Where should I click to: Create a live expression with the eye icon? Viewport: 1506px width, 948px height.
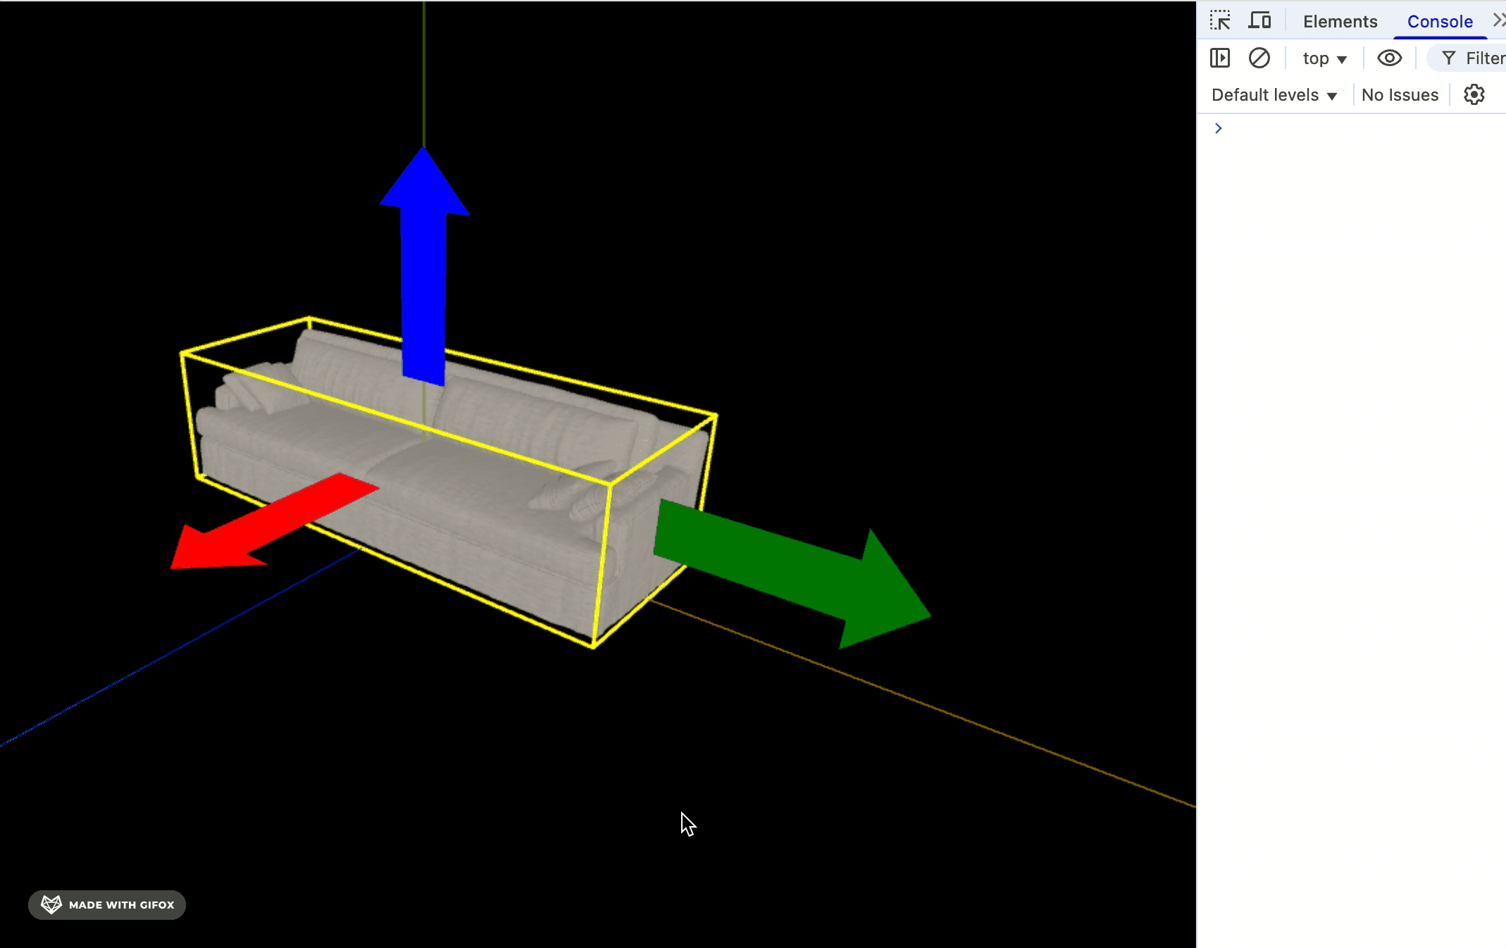click(1390, 58)
